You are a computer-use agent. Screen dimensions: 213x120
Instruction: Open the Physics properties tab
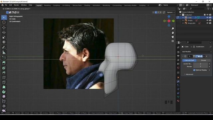pos(178,89)
